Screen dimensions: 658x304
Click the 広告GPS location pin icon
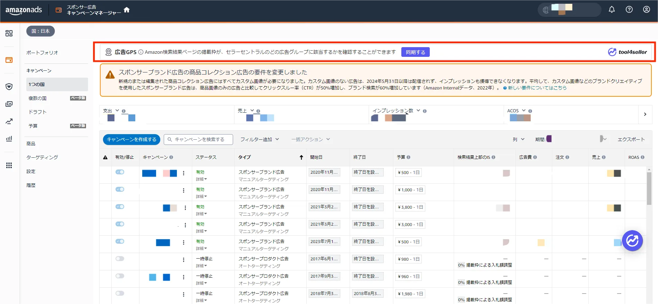(x=109, y=52)
